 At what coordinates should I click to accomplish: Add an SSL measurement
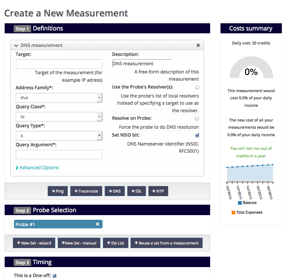point(137,191)
